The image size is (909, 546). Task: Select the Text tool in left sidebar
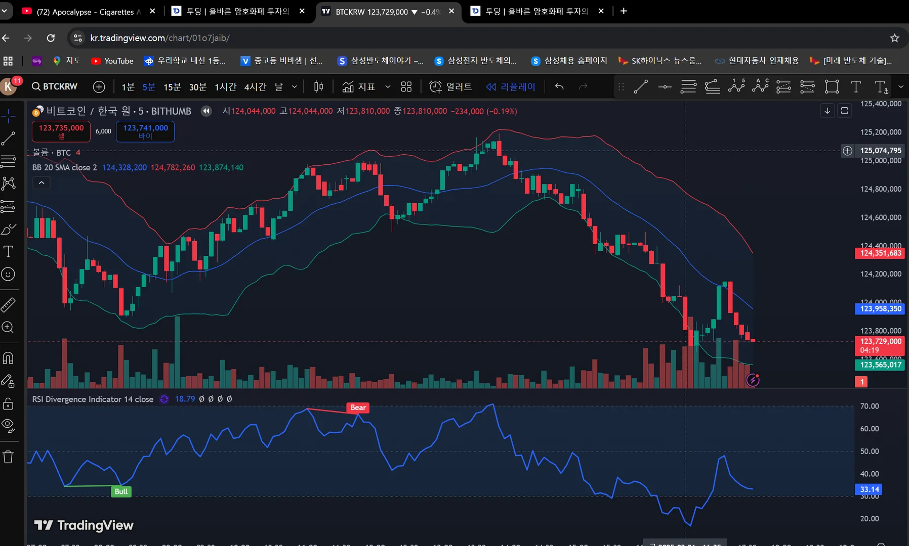pyautogui.click(x=8, y=252)
